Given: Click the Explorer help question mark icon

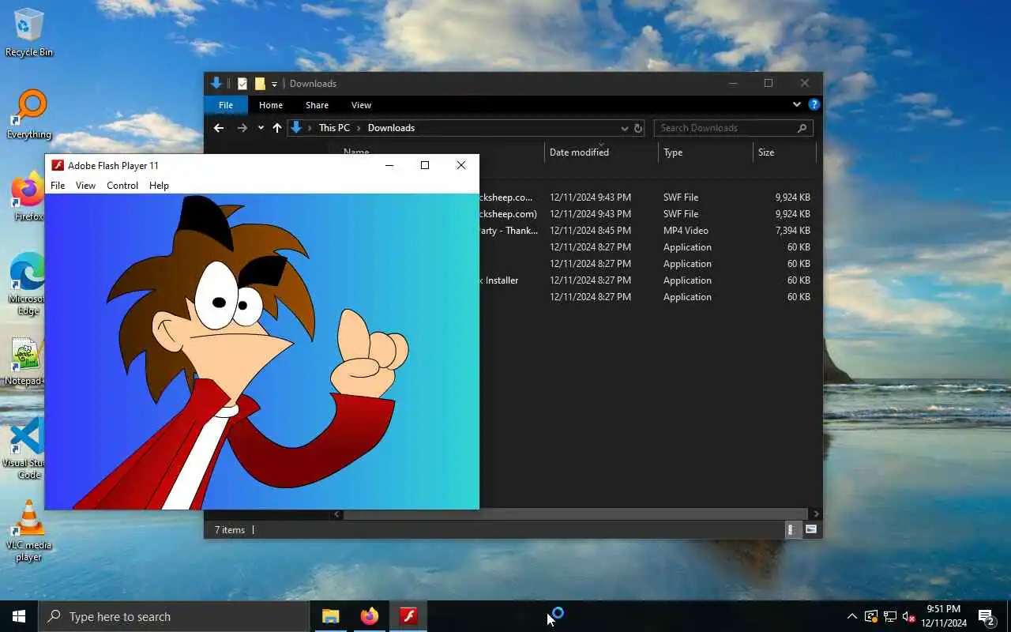Looking at the screenshot, I should click(814, 104).
